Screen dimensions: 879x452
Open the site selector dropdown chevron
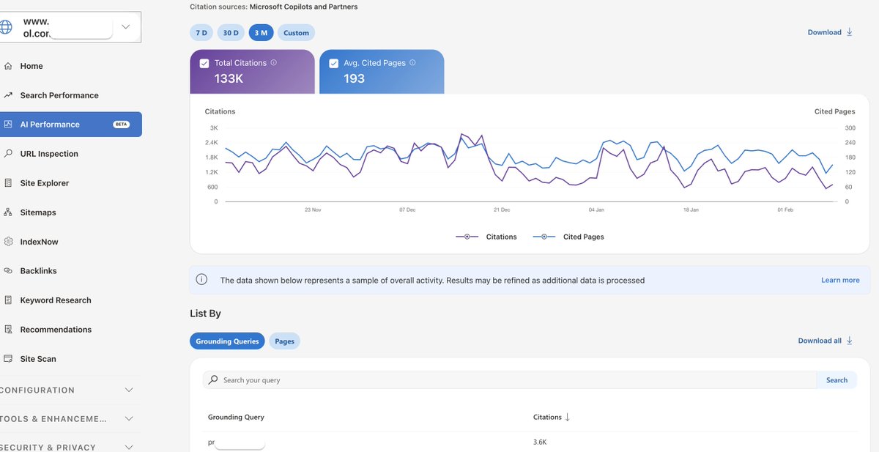(125, 27)
